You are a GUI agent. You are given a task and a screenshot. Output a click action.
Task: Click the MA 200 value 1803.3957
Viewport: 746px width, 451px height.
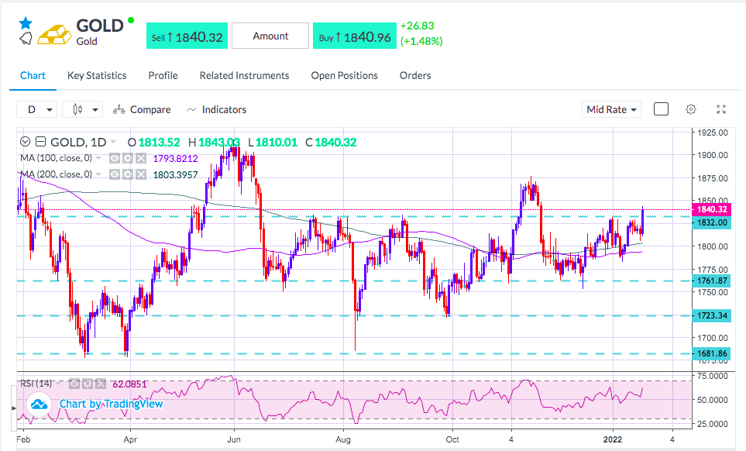point(176,174)
